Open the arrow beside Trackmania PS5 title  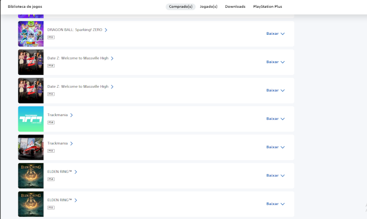(72, 144)
